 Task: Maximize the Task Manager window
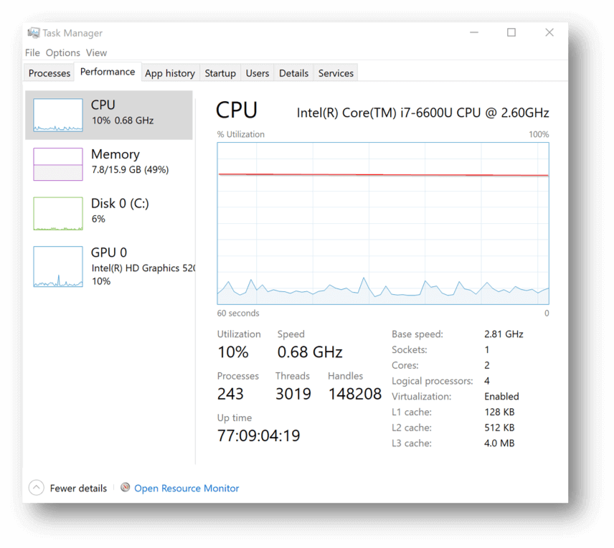511,32
